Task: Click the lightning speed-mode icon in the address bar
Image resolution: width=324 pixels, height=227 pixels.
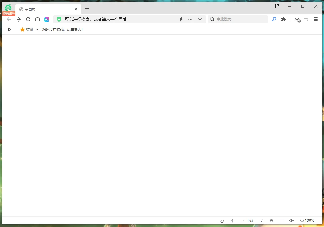Action: [x=181, y=19]
